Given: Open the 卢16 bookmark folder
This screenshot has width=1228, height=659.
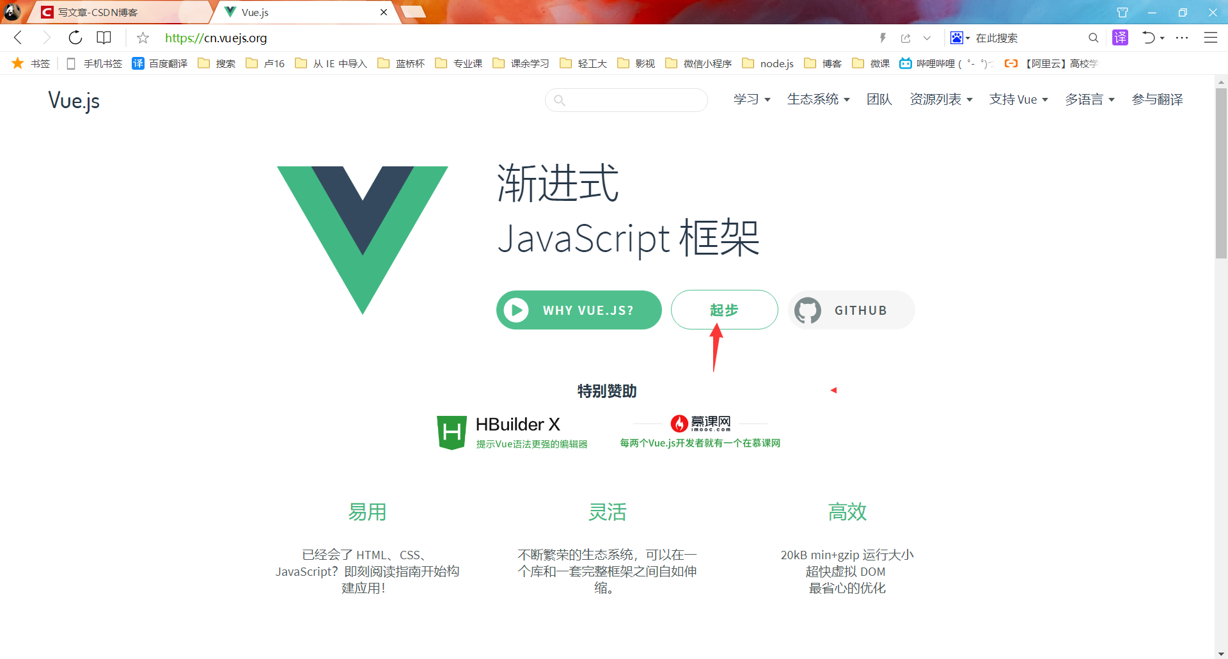Looking at the screenshot, I should pyautogui.click(x=265, y=63).
